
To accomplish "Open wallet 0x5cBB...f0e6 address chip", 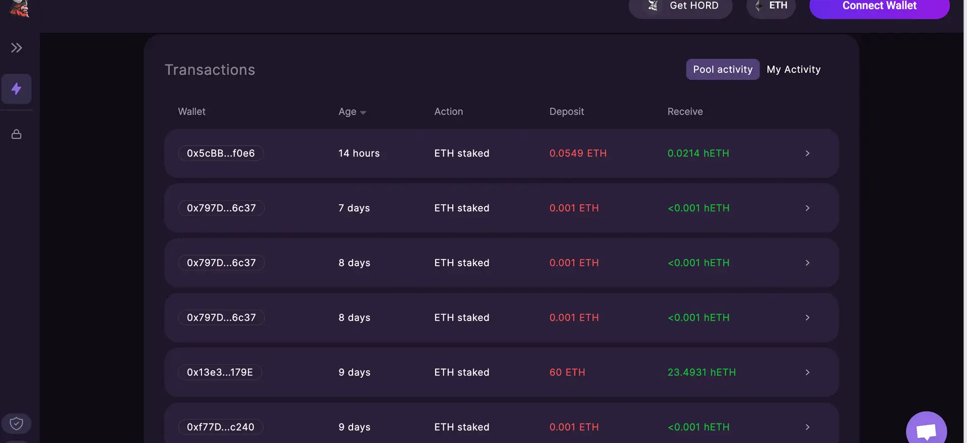I will (221, 153).
